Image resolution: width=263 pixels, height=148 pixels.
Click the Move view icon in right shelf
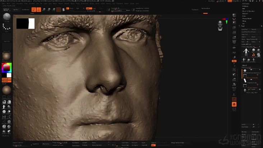(x=234, y=75)
